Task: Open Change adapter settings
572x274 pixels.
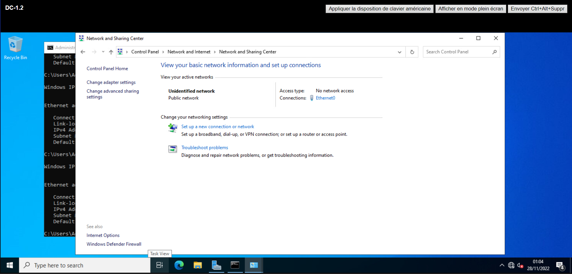Action: 111,82
